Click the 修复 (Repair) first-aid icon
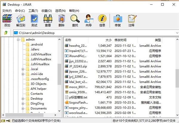 coord(118,18)
